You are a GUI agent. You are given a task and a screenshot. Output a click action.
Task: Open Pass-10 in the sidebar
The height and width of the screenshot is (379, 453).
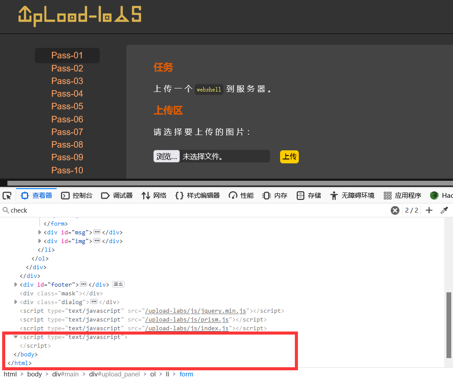[67, 170]
